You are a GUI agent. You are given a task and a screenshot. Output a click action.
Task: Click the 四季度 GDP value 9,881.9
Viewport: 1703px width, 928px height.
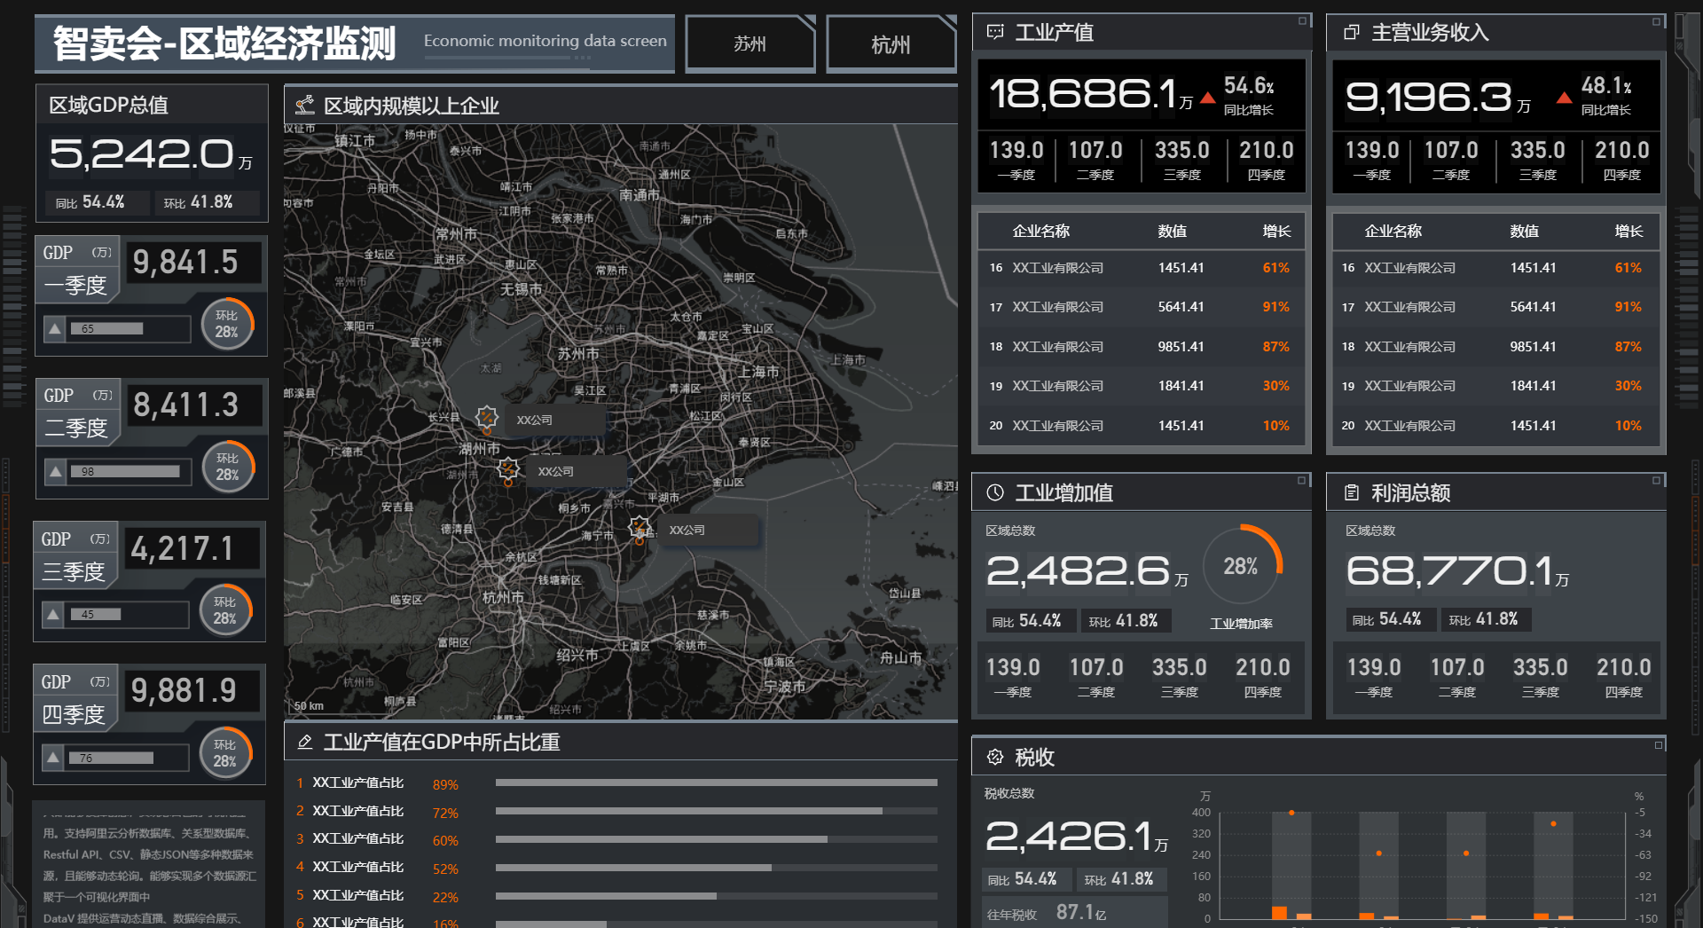184,691
